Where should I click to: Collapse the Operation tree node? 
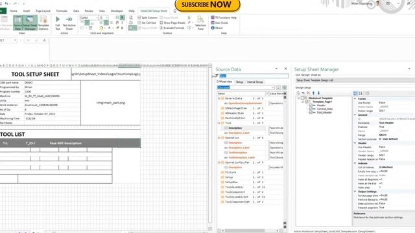[x=219, y=138]
